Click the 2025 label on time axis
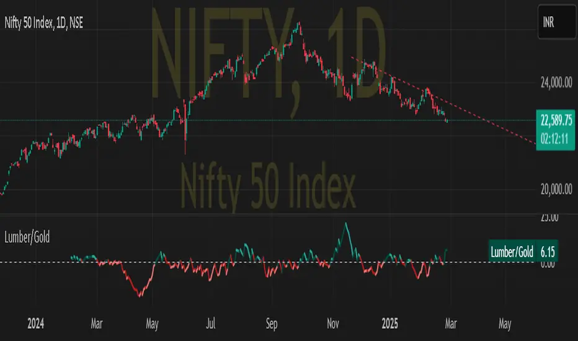The width and height of the screenshot is (578, 341). pos(389,324)
